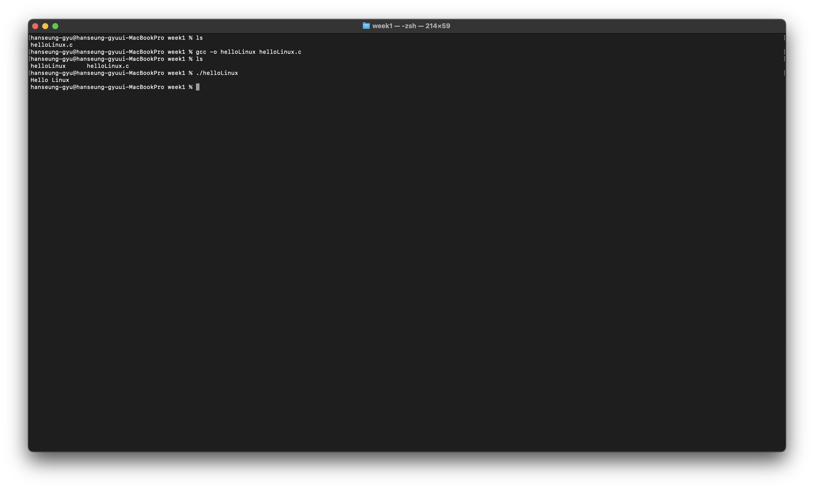Click week1 in the last empty prompt

pyautogui.click(x=176, y=87)
